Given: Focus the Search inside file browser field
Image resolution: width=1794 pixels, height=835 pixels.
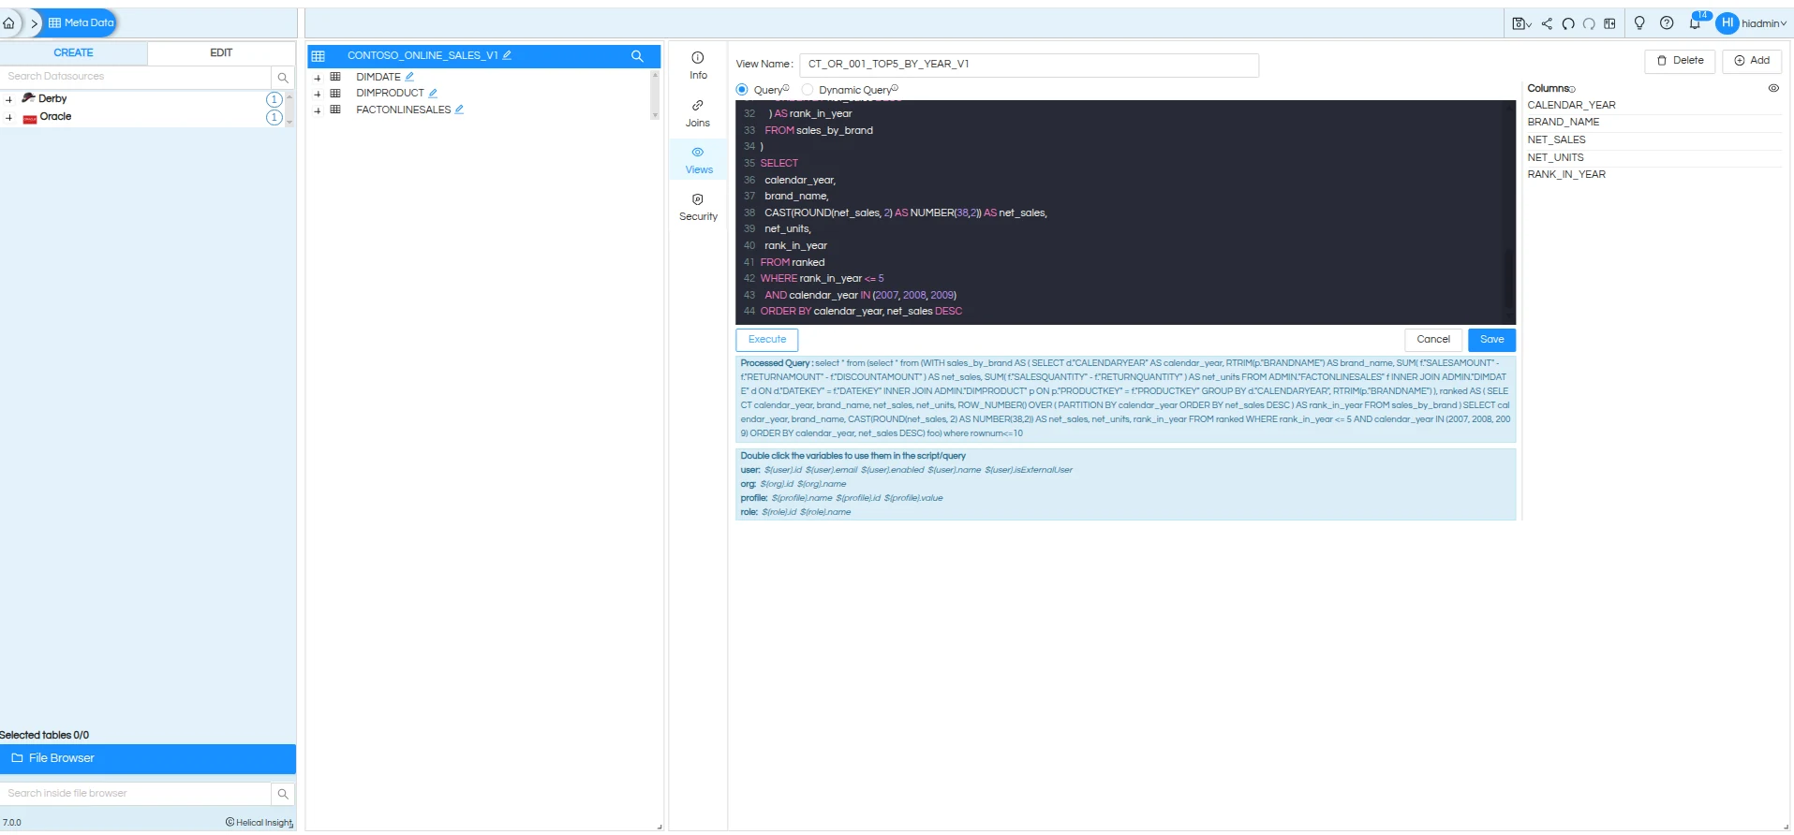Looking at the screenshot, I should point(136,794).
